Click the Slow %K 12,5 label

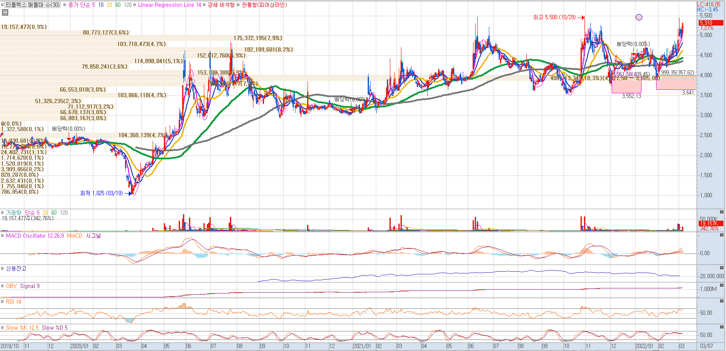tap(22, 328)
